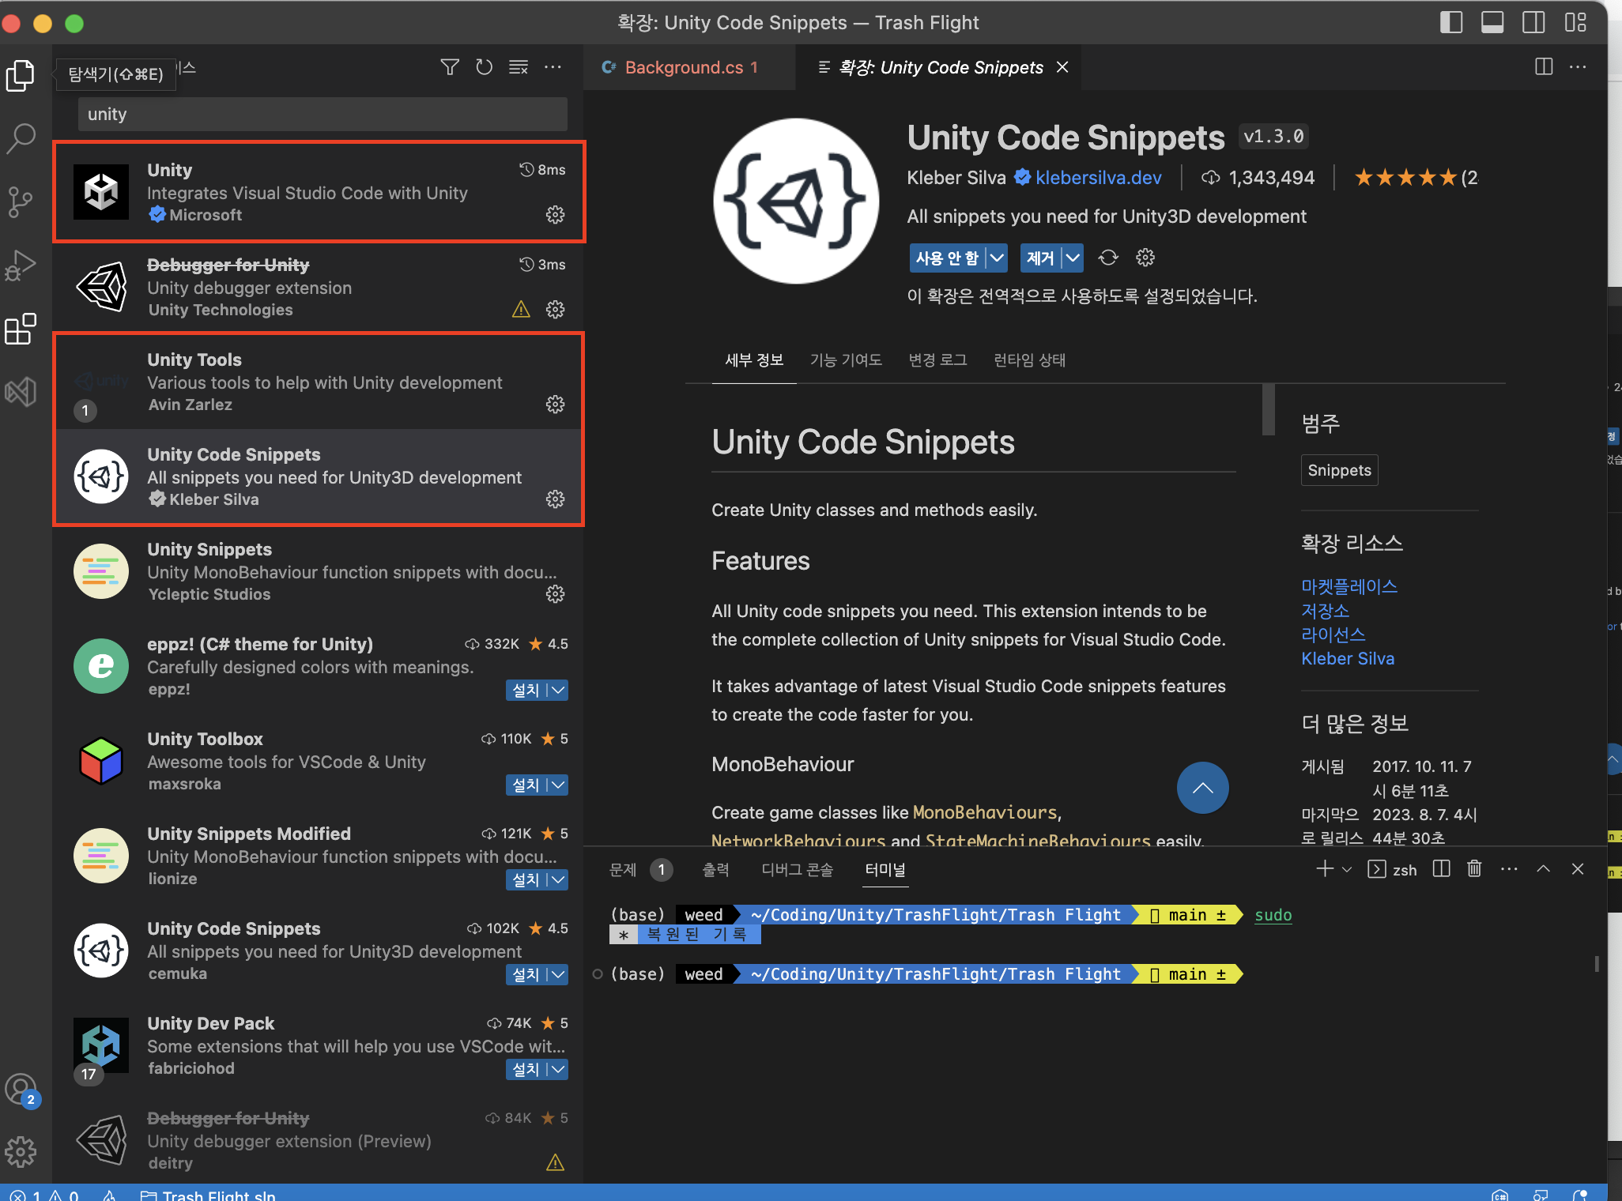Viewport: 1622px width, 1201px height.
Task: Open the terminal panel more actions menu
Action: click(1509, 869)
